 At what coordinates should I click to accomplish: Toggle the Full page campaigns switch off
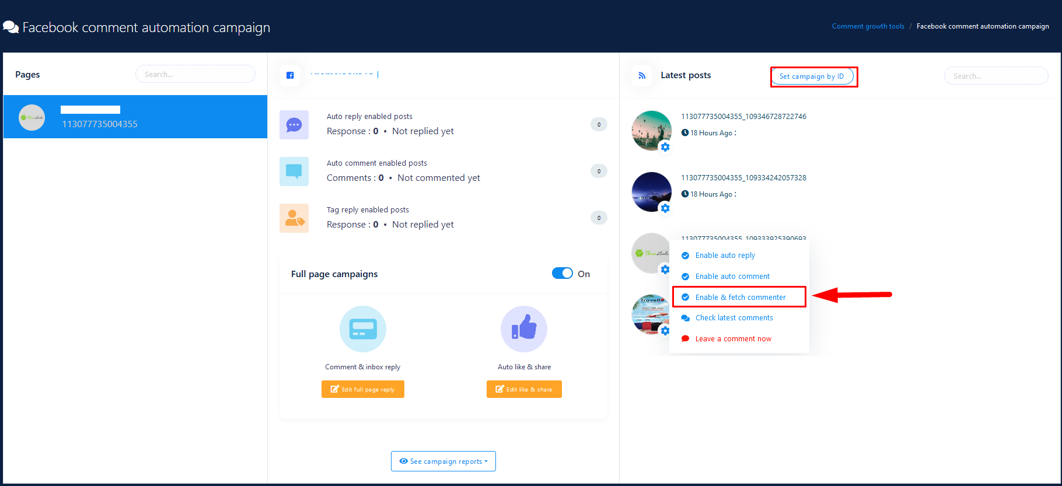click(x=563, y=274)
